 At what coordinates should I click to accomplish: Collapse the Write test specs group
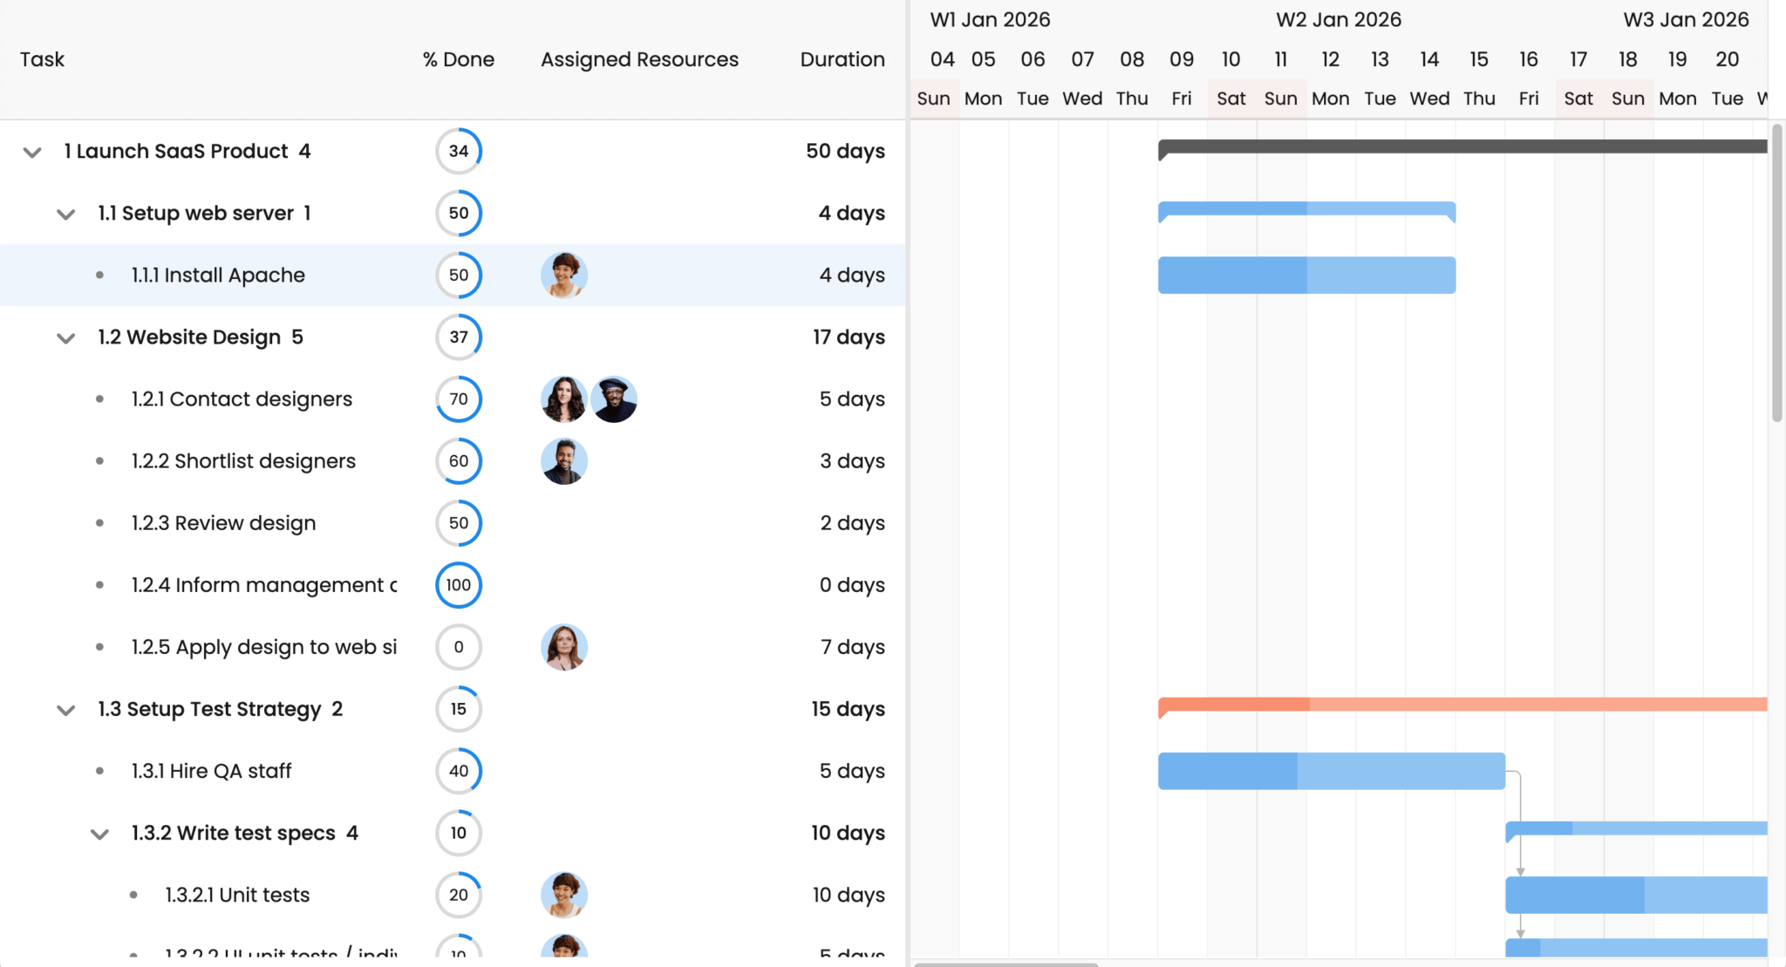tap(100, 834)
